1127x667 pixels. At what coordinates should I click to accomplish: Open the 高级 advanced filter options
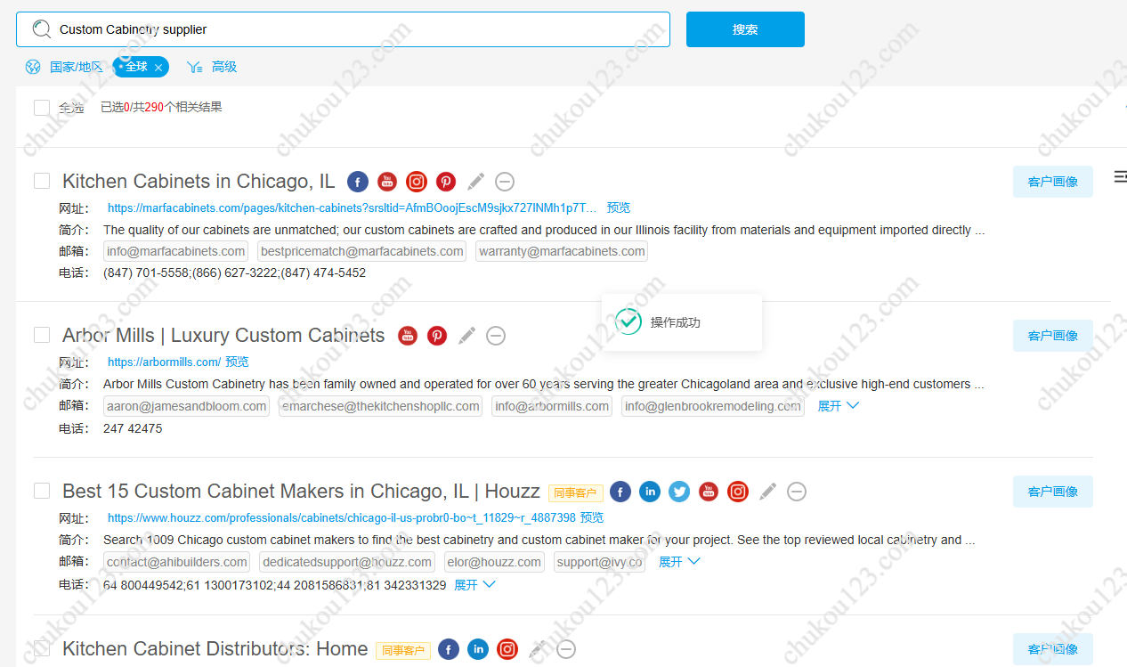coord(224,67)
